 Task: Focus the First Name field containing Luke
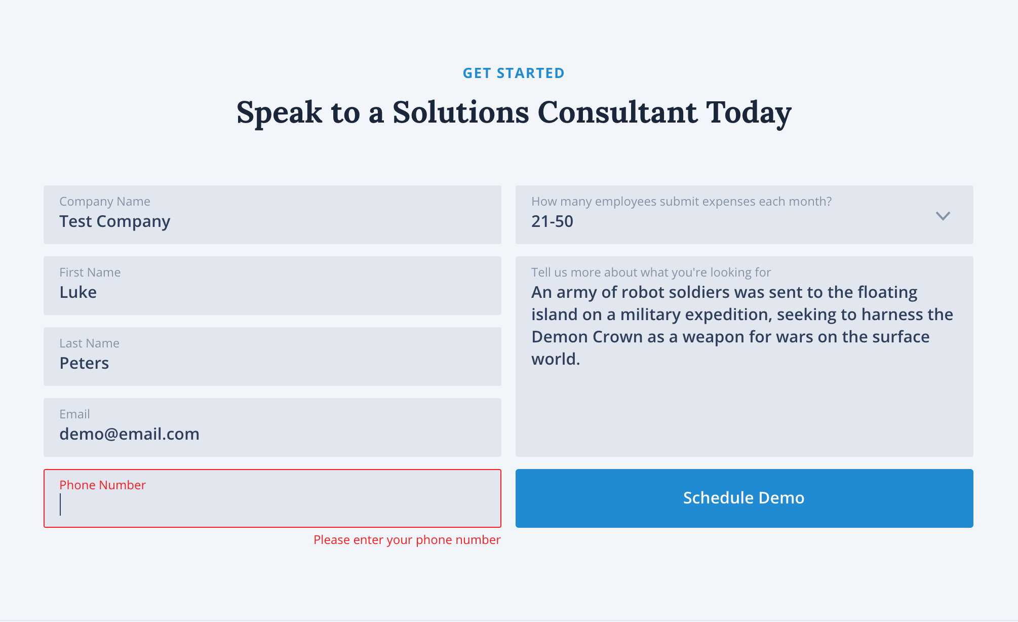[272, 286]
